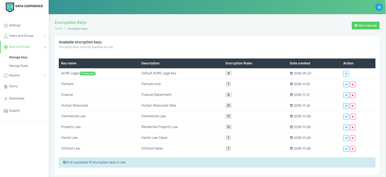Image resolution: width=386 pixels, height=177 pixels.
Task: Edit the ACME Legal key
Action: point(346,74)
